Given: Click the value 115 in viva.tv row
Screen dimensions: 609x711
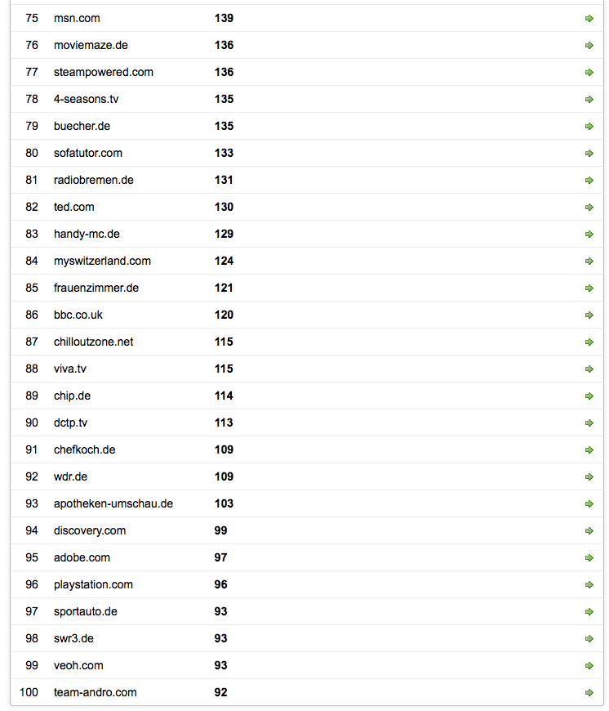Looking at the screenshot, I should 224,369.
